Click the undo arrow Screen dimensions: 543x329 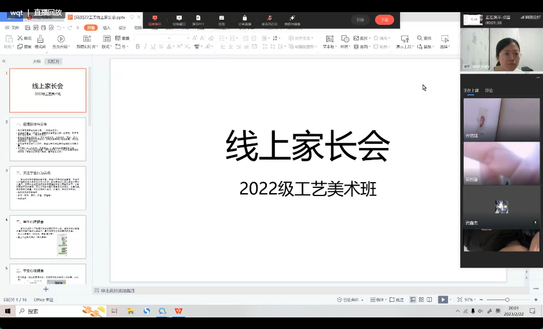59,28
